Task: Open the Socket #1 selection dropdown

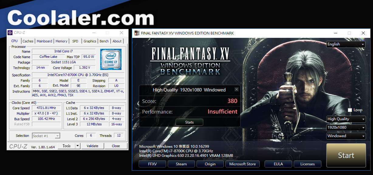Action: [x=46, y=136]
